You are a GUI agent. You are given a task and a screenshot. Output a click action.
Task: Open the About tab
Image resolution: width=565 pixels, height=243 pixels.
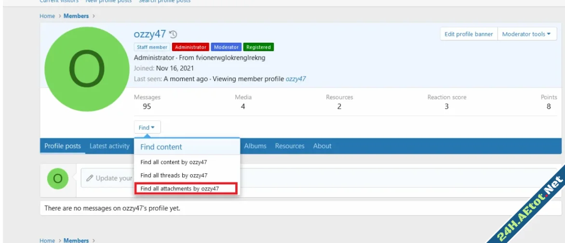pos(322,146)
